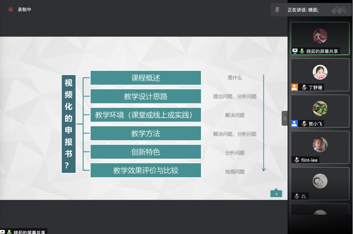Click muted mic icon next to flint-lee

[x=297, y=160]
